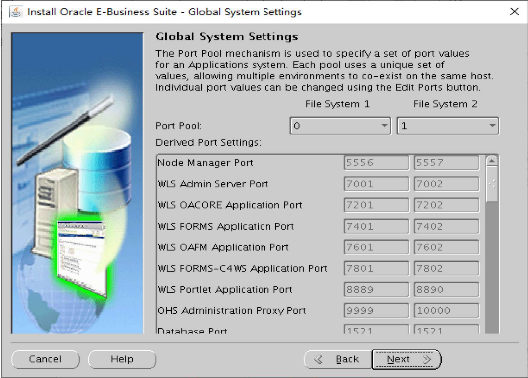The image size is (528, 378).
Task: Click WLS OACORE Application Port field 7202
Action: click(x=447, y=205)
